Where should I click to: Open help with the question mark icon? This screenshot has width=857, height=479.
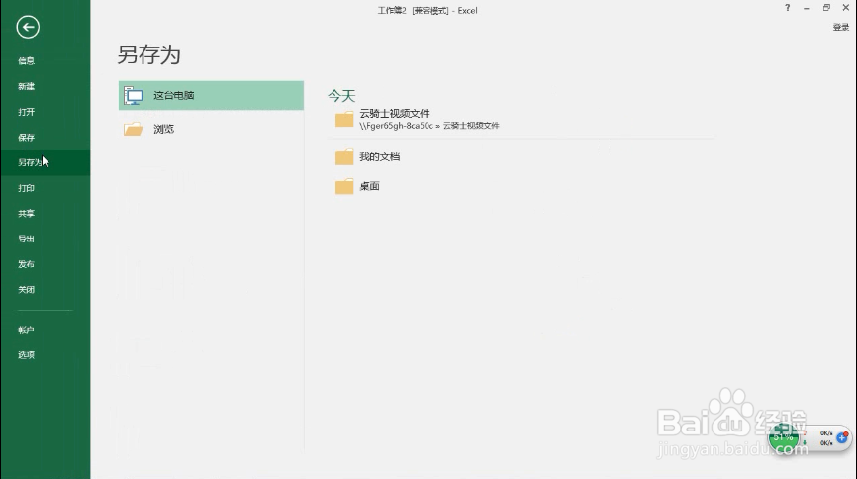click(787, 8)
